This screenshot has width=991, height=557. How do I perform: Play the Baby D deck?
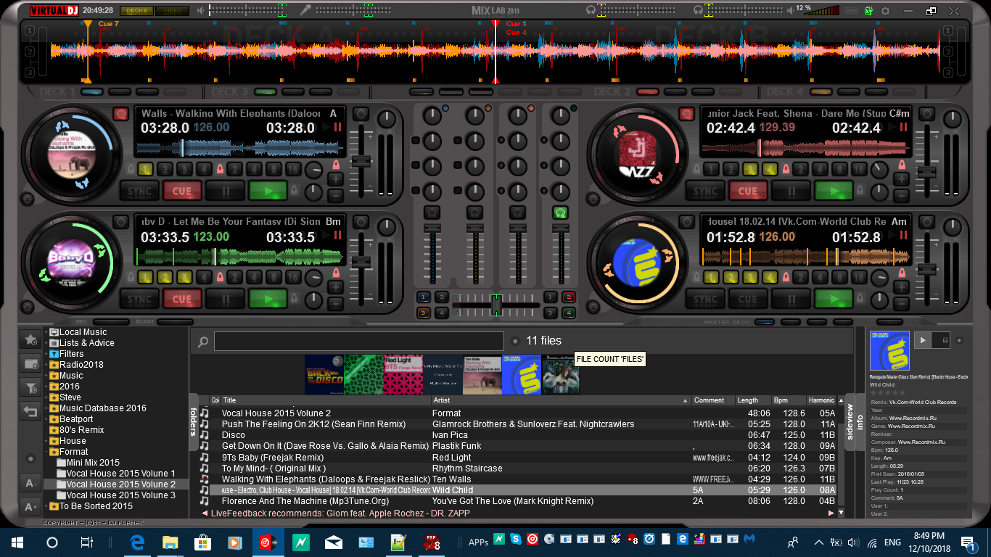(268, 299)
